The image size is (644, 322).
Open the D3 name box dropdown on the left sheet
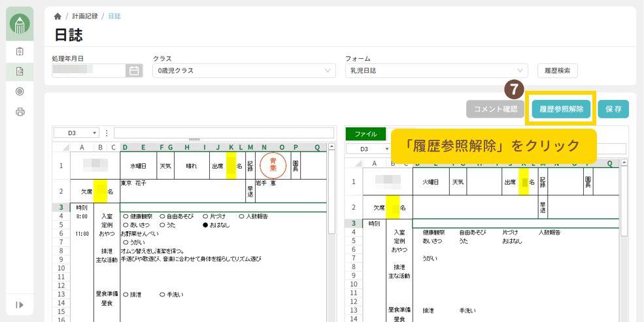coord(95,133)
